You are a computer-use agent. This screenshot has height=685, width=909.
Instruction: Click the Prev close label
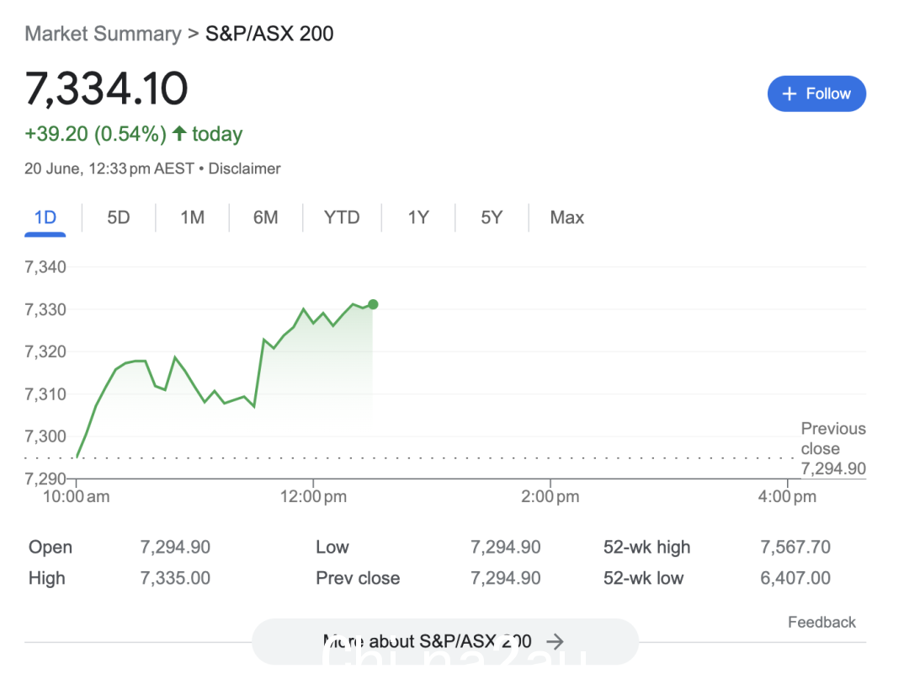tap(358, 578)
